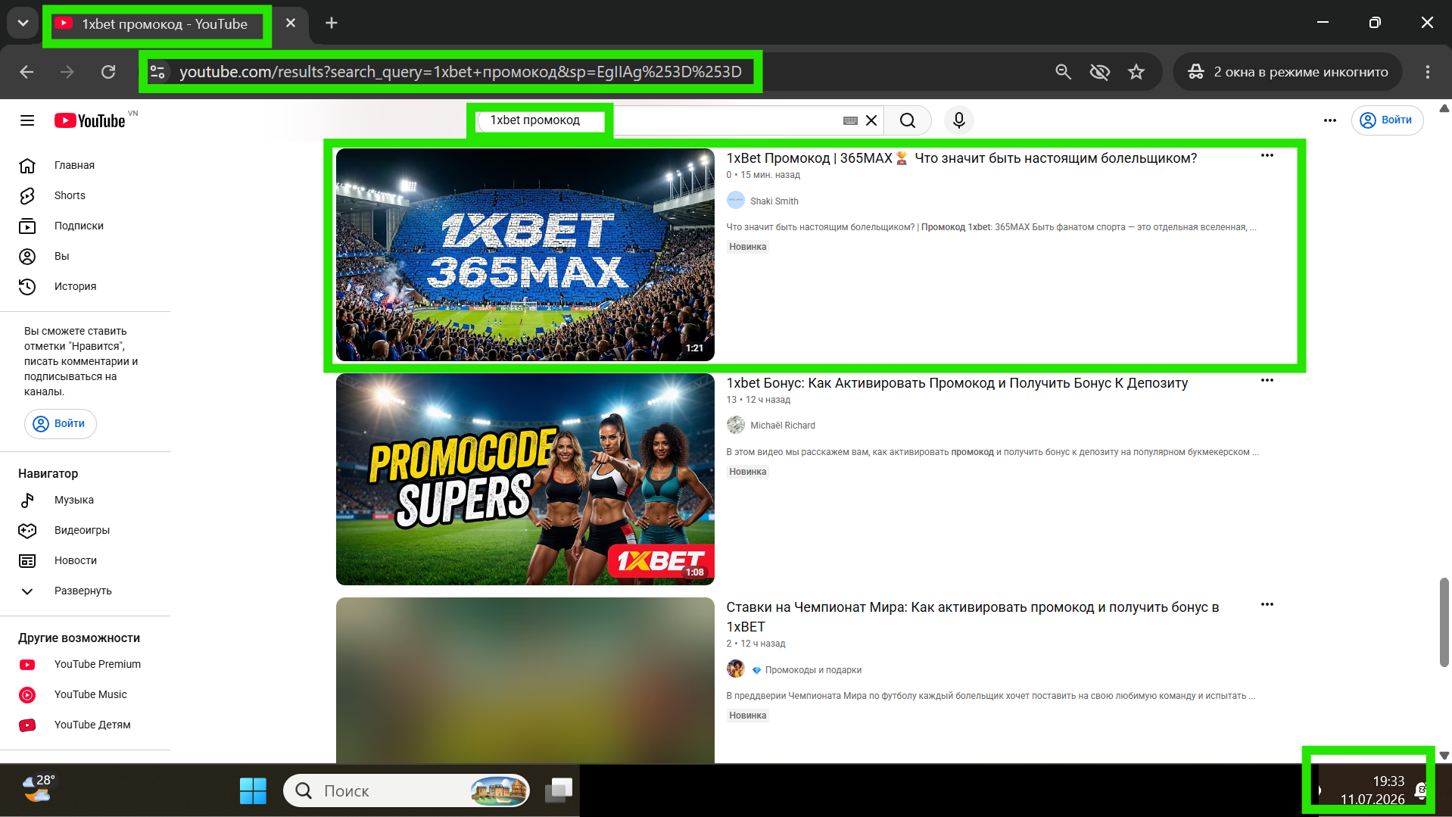1452x817 pixels.
Task: Open more options for 365MAX video
Action: click(1267, 156)
